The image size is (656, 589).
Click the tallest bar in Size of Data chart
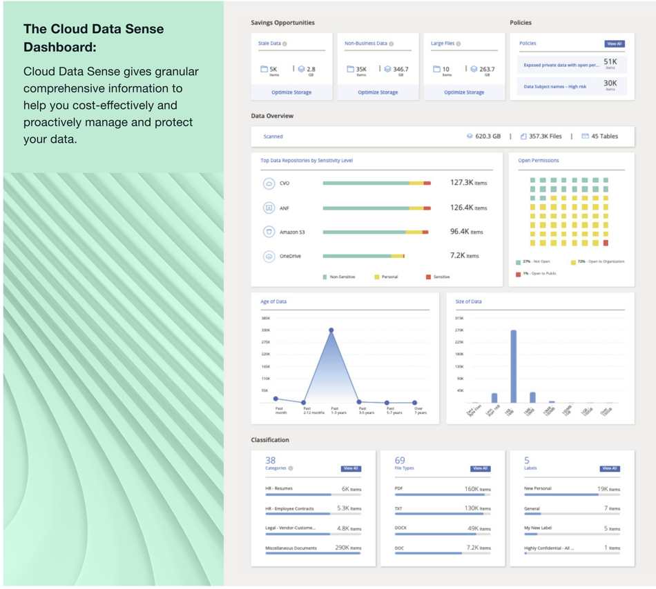513,366
